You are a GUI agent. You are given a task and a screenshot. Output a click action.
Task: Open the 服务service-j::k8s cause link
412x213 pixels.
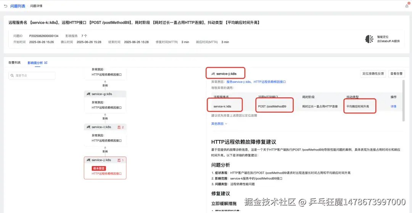(238, 82)
